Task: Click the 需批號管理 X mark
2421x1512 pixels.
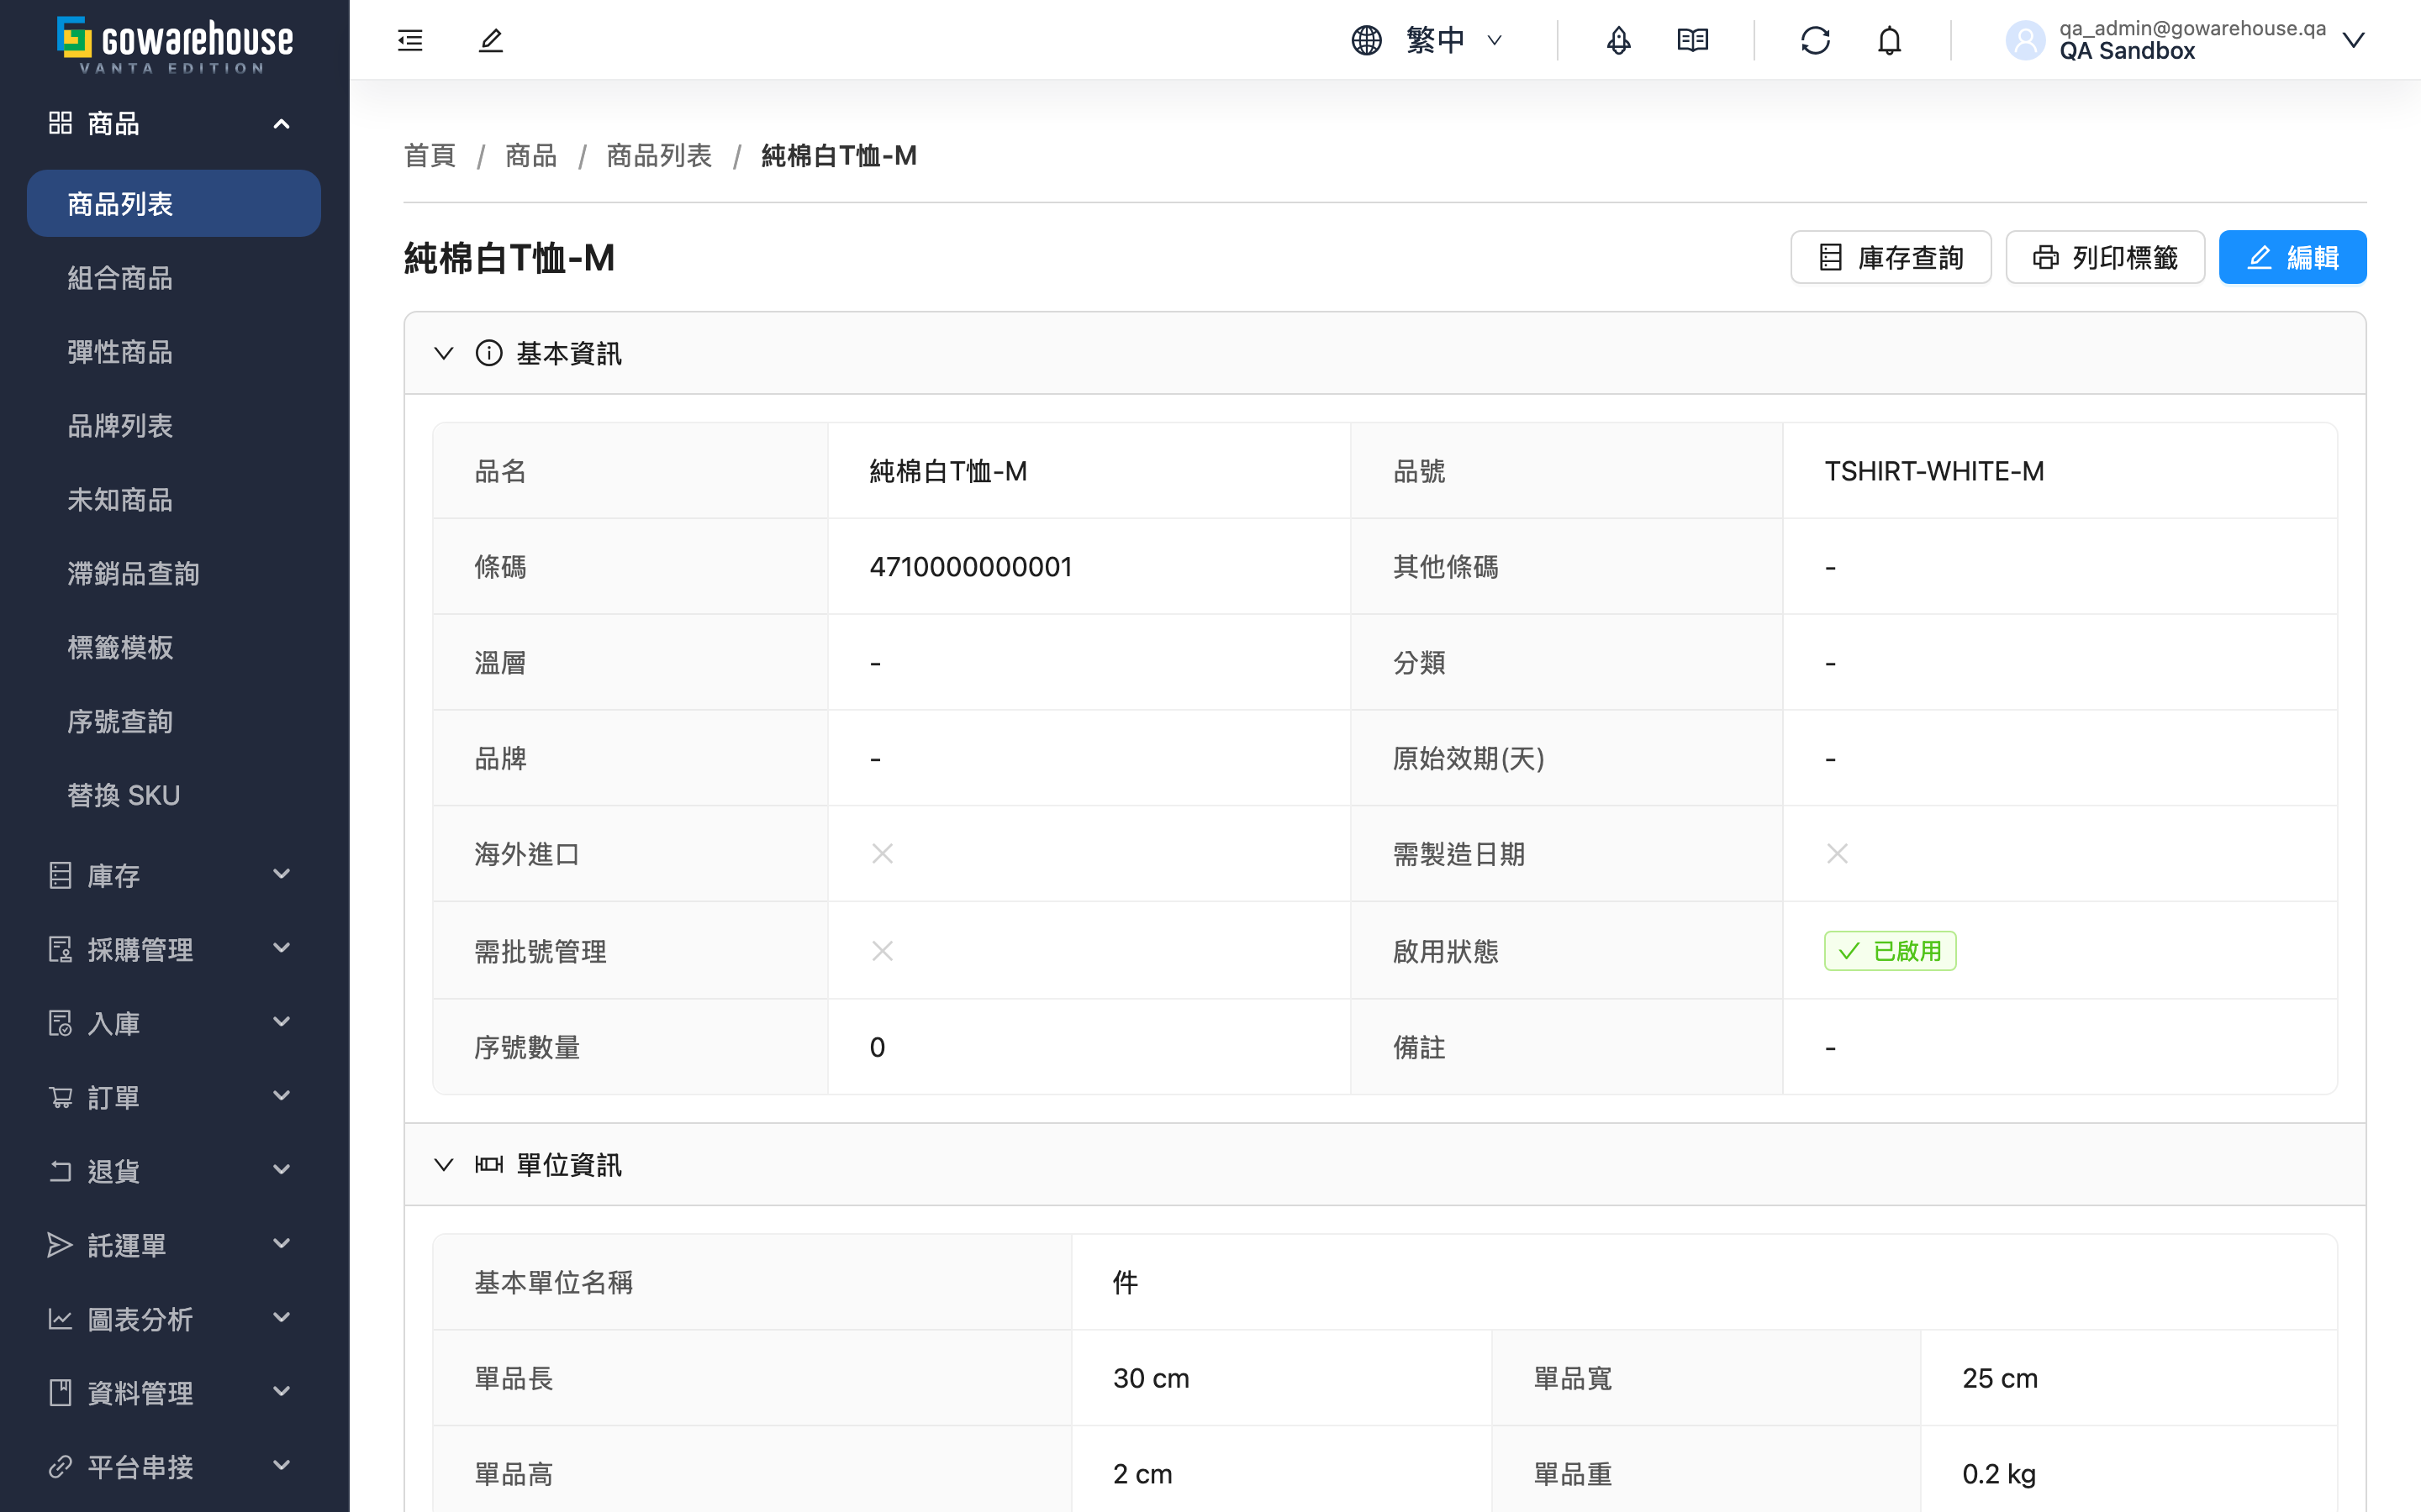Action: tap(883, 951)
